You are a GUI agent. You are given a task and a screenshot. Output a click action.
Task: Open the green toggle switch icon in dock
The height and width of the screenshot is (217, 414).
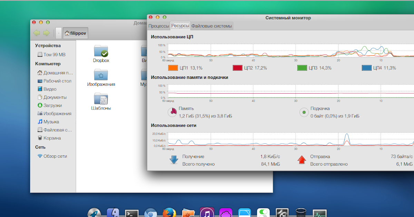(264, 213)
